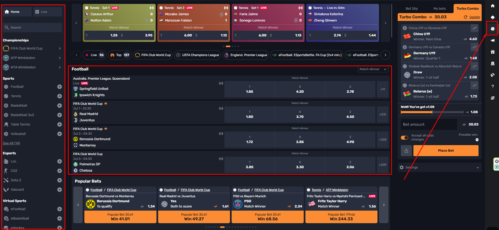
Task: Select the Live tab in sidebar
Action: (x=48, y=12)
